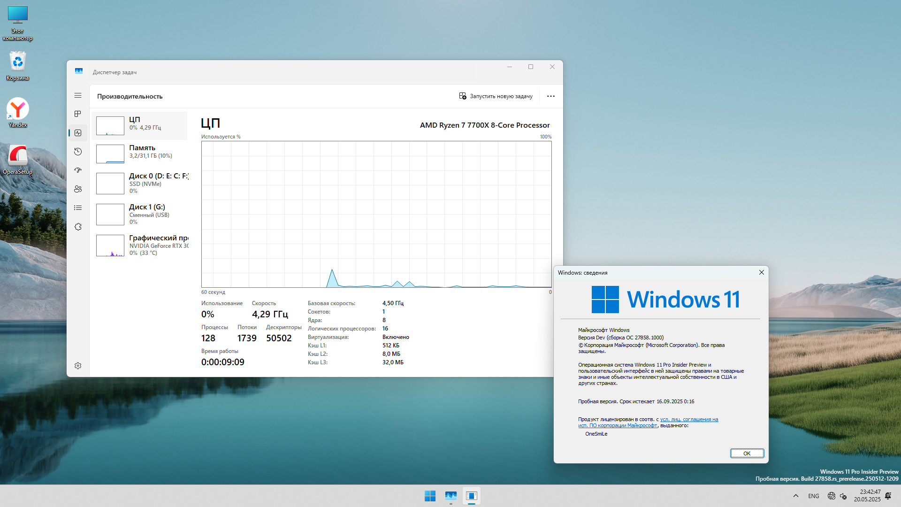Click the three-dots more options button
Viewport: 901px width, 507px height.
click(x=551, y=96)
